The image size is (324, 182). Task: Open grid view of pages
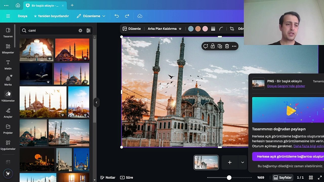[x=311, y=177]
